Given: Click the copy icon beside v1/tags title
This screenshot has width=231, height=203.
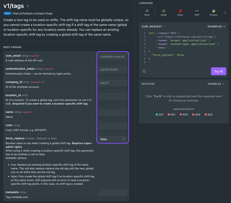Looking at the screenshot, I should (28, 6).
